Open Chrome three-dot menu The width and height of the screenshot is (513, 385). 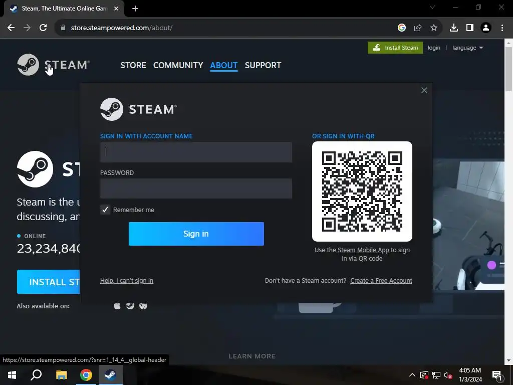[x=502, y=28]
